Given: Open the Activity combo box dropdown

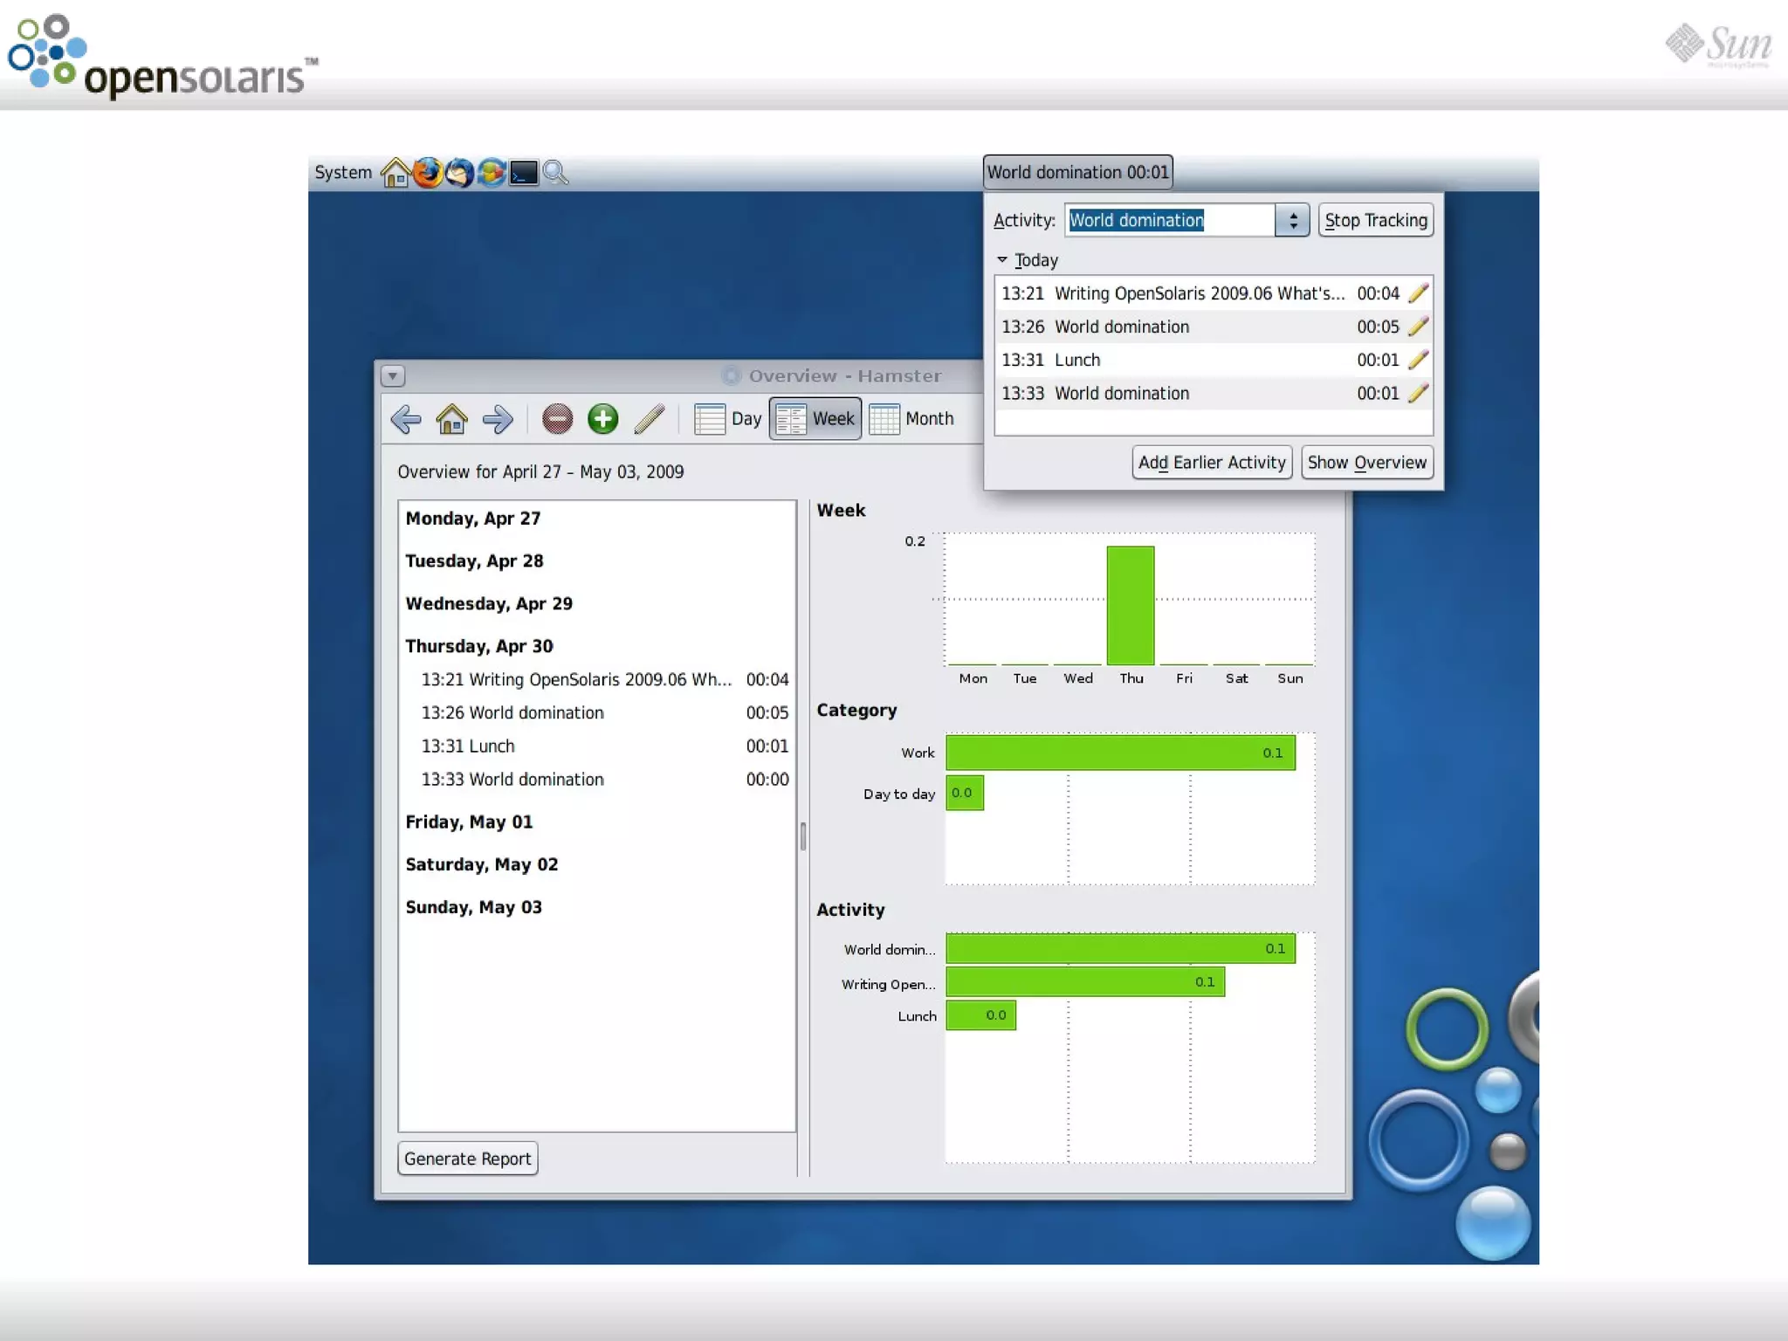Looking at the screenshot, I should pos(1292,220).
